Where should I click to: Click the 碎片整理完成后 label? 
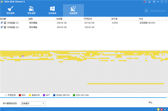tap(10, 103)
